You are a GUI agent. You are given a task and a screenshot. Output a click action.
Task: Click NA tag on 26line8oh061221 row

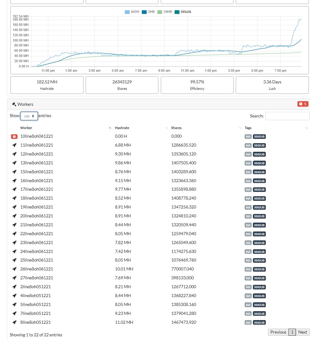(248, 269)
